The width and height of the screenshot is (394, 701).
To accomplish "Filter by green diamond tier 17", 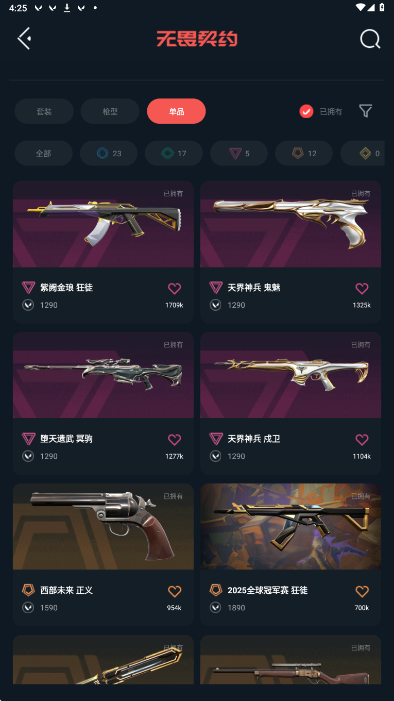I will pos(174,153).
